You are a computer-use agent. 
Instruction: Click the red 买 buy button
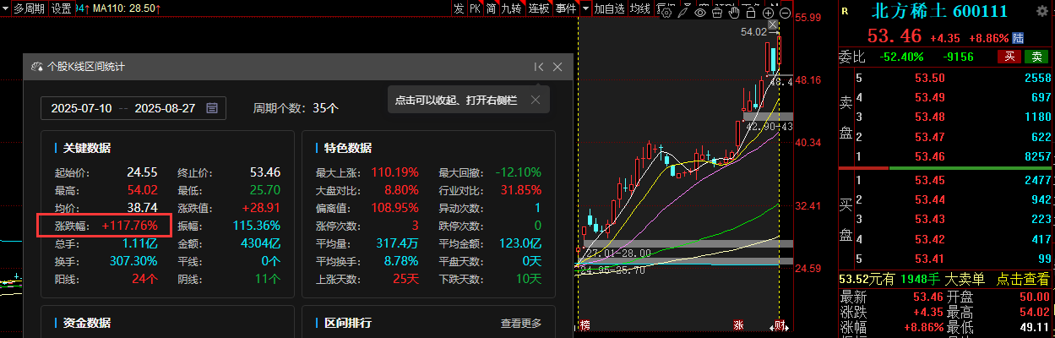pos(1009,57)
